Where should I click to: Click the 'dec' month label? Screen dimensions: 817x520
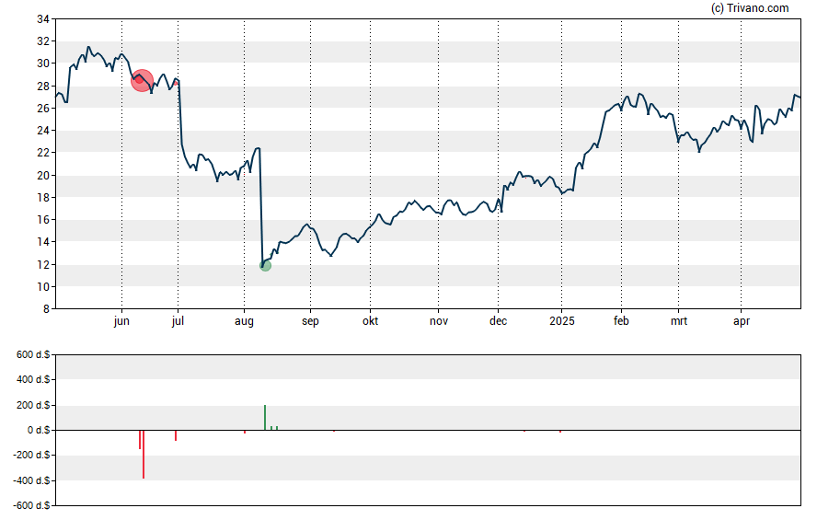[498, 321]
